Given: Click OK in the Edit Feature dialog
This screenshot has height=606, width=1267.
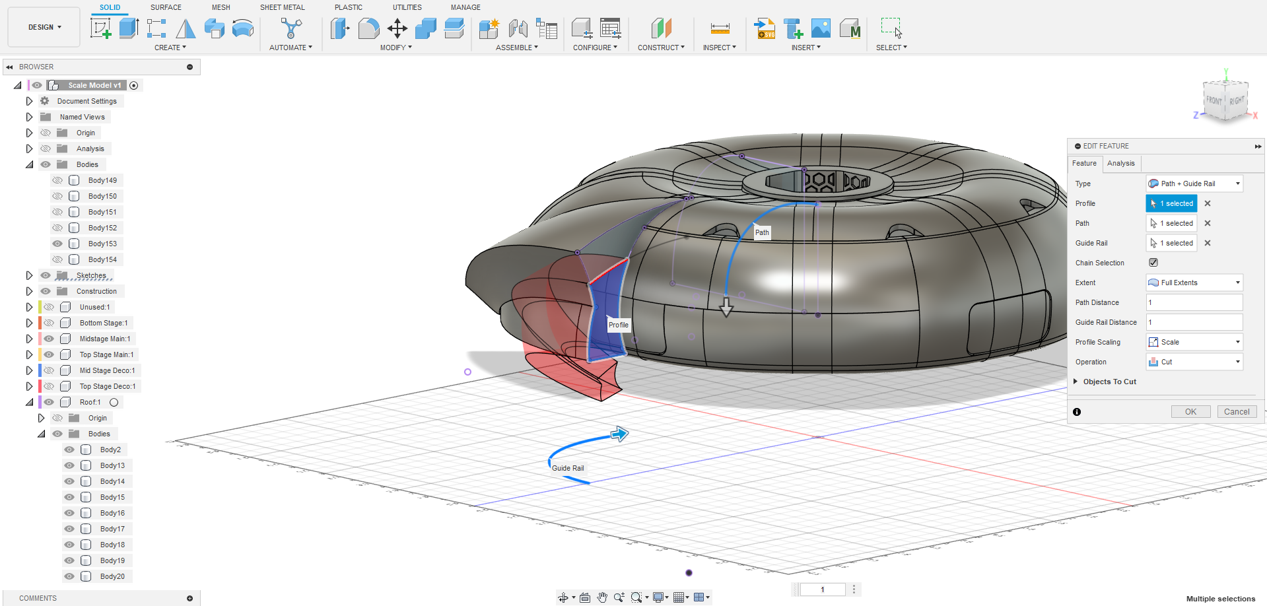Looking at the screenshot, I should (1190, 411).
